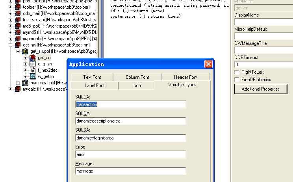293x182 pixels.
Task: Switch to the Icon tab
Action: click(136, 85)
